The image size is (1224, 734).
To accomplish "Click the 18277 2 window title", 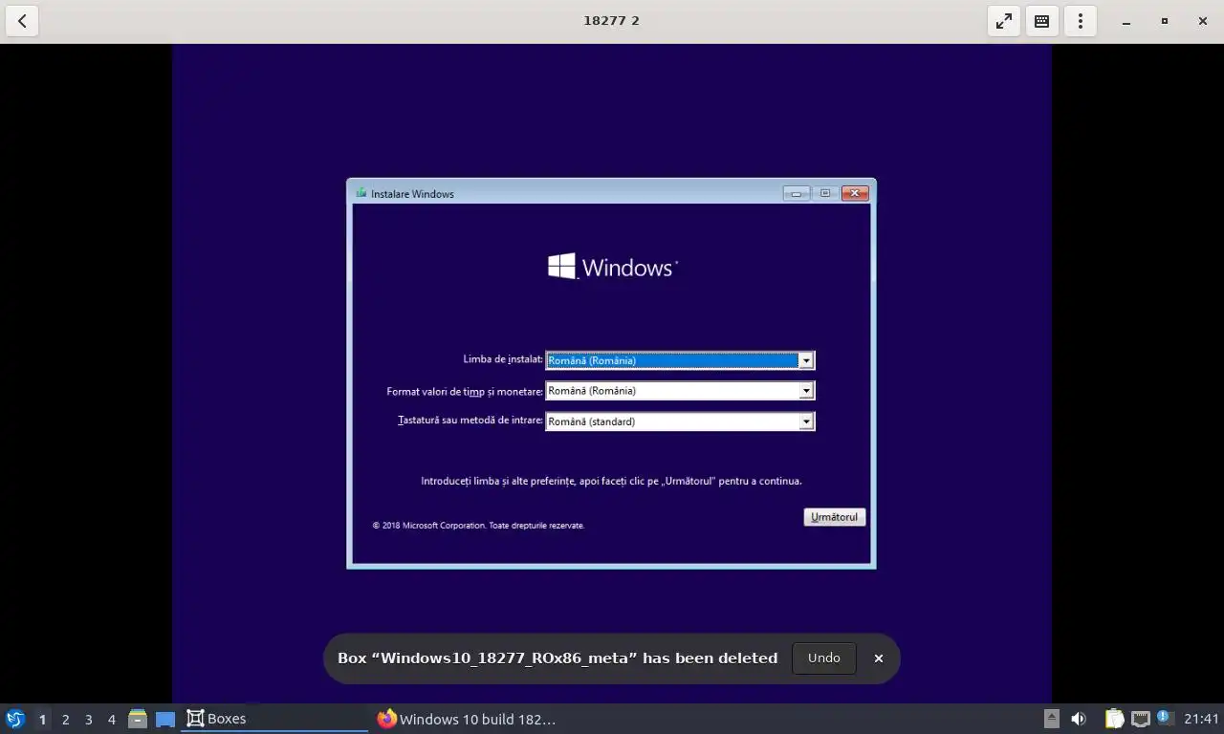I will pos(612,20).
